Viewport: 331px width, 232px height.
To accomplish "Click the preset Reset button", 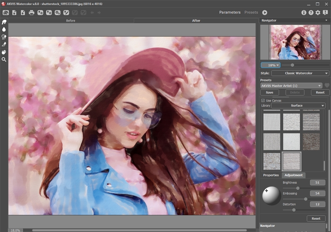I will pyautogui.click(x=320, y=92).
